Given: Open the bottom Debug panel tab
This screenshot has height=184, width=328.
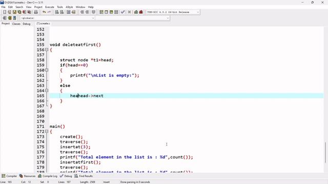Looking at the screenshot, I should [x=66, y=176].
